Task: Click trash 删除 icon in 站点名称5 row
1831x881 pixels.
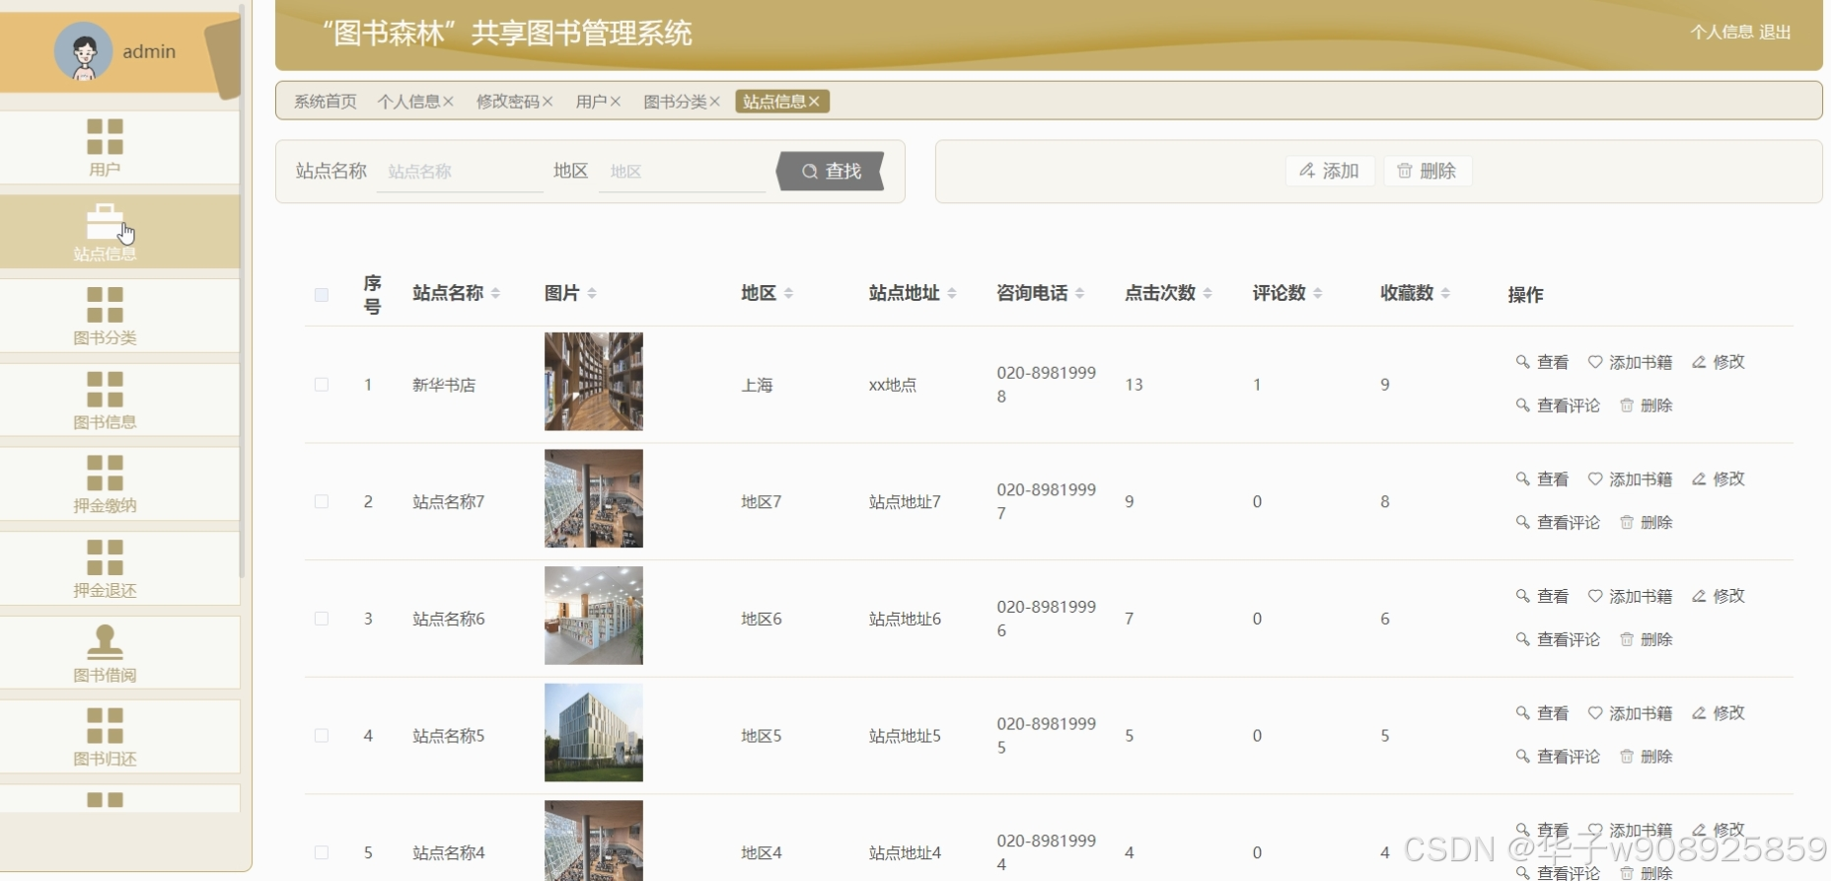Action: 1627,757
